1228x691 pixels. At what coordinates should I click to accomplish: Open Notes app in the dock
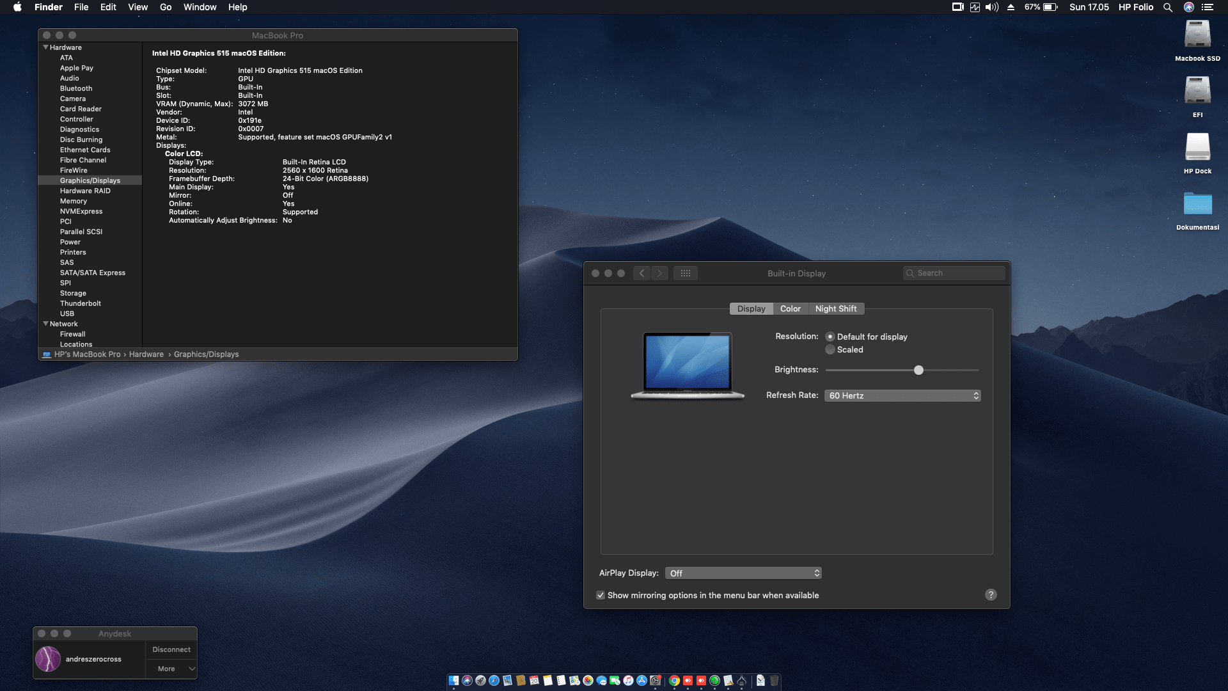pyautogui.click(x=547, y=680)
